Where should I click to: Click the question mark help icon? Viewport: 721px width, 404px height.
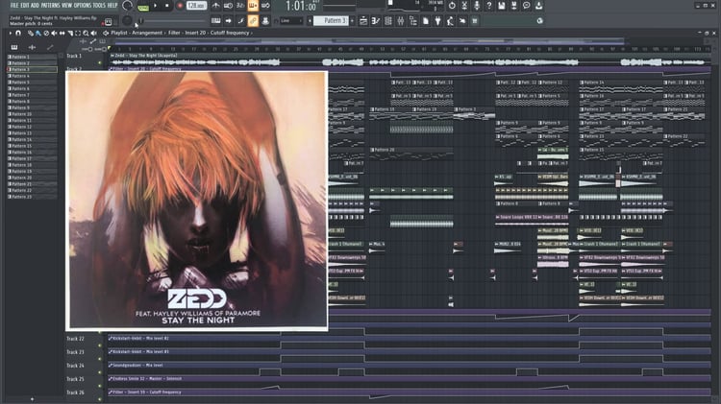pos(489,6)
